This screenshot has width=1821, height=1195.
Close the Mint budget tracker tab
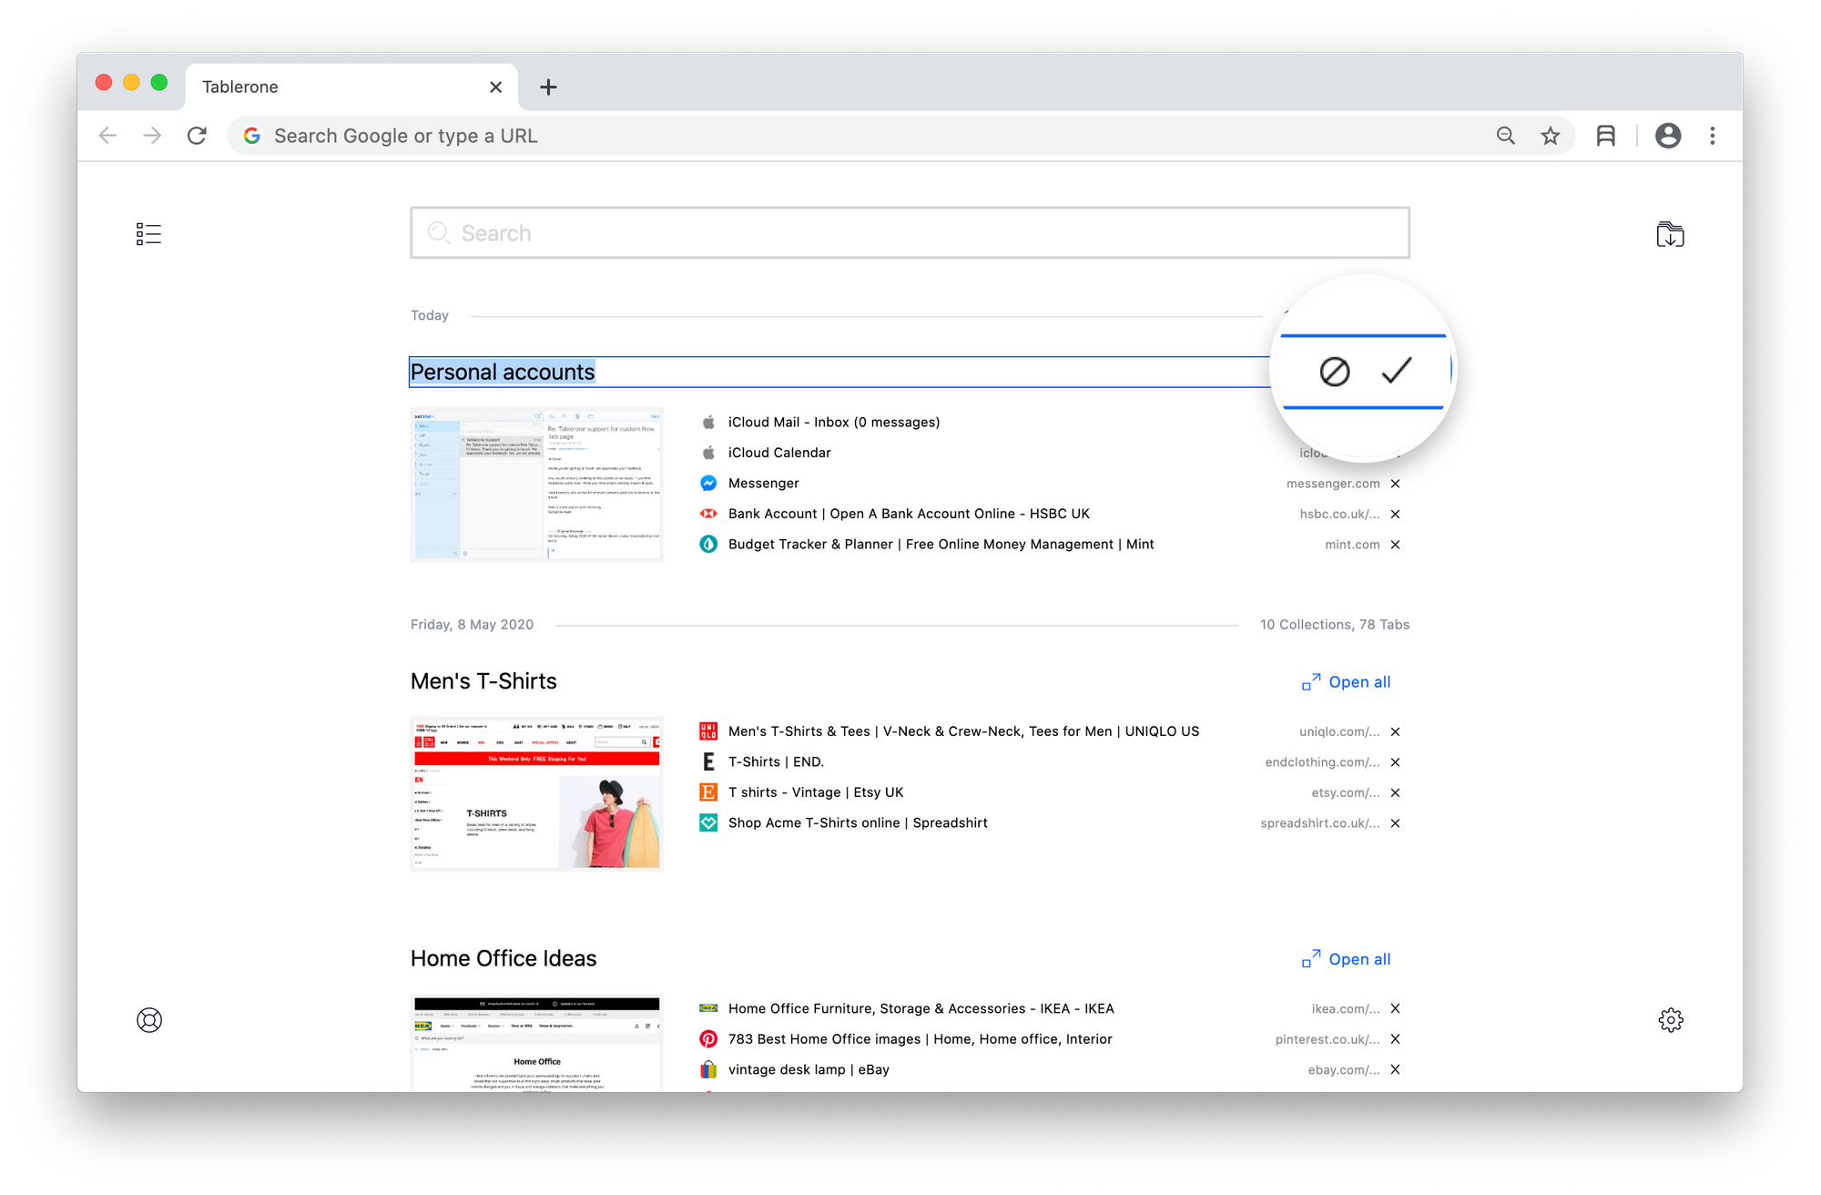[x=1397, y=544]
